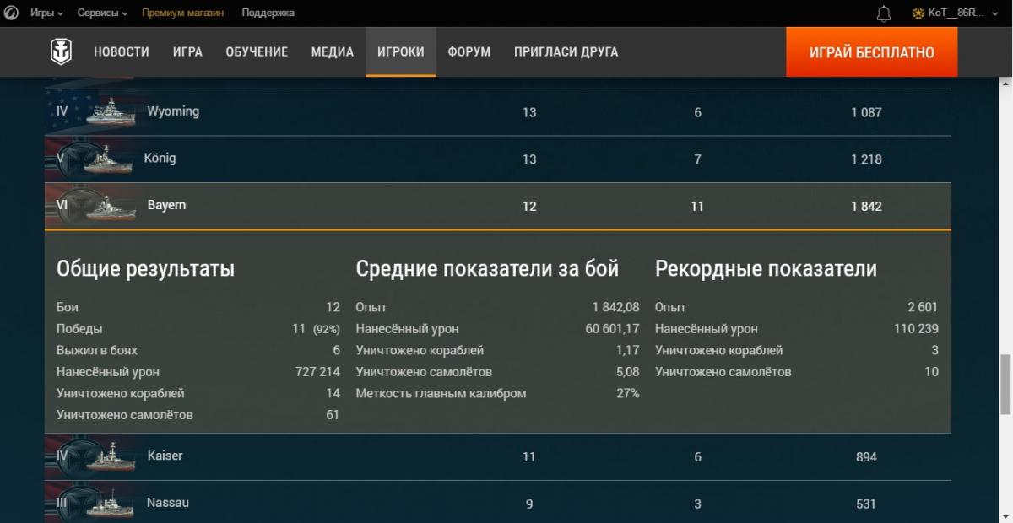Click the average ships destroyed value 1,17

[x=628, y=350]
